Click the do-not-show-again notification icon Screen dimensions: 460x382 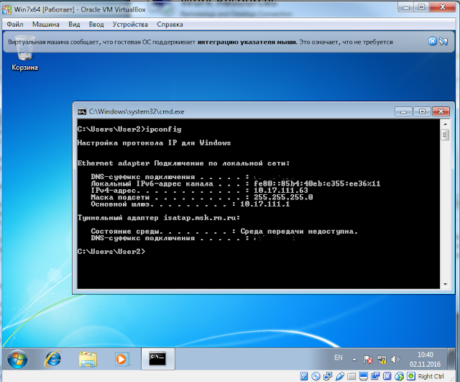pyautogui.click(x=443, y=42)
